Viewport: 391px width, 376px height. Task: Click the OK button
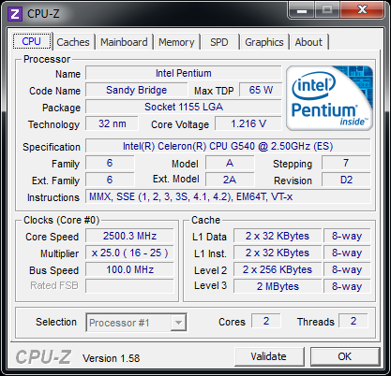pyautogui.click(x=345, y=356)
